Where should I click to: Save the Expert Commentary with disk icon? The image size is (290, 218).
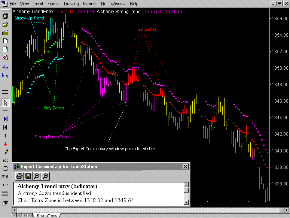coord(28,176)
